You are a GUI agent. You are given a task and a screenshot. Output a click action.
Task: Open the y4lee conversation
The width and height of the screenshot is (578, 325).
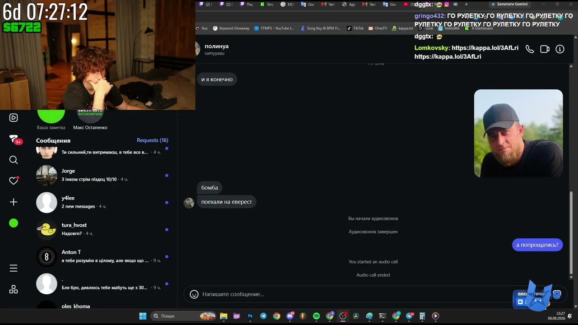[102, 203]
